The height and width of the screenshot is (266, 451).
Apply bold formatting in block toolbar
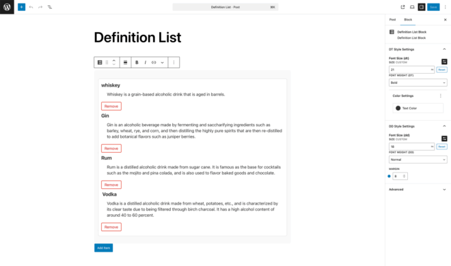click(x=137, y=62)
